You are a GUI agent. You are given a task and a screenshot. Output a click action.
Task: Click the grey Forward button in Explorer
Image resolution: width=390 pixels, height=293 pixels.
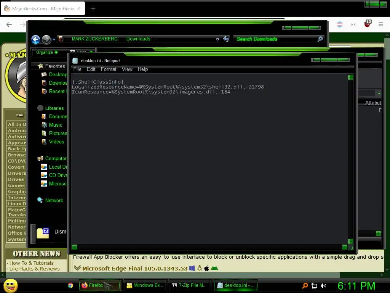pyautogui.click(x=46, y=39)
